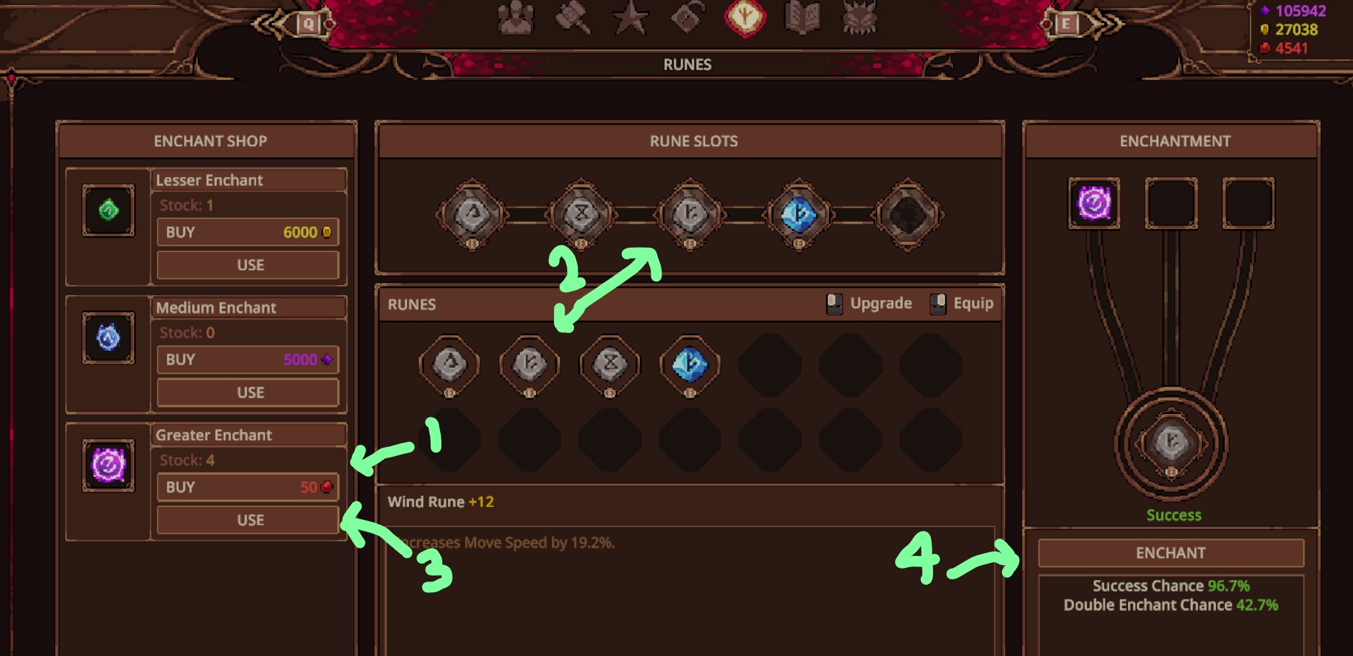The height and width of the screenshot is (656, 1353).
Task: Select the Lesser Enchant green scroll icon
Action: tap(108, 211)
